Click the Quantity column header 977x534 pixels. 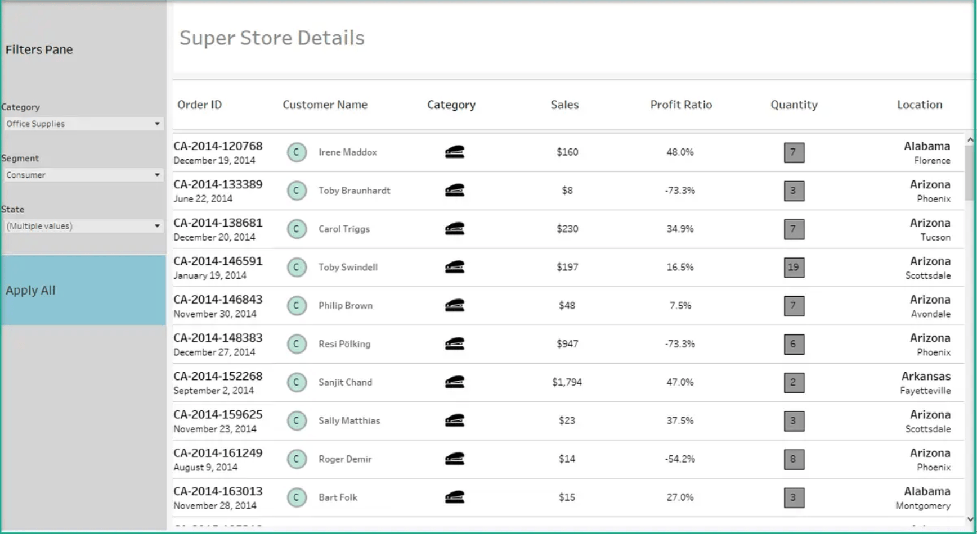coord(794,105)
